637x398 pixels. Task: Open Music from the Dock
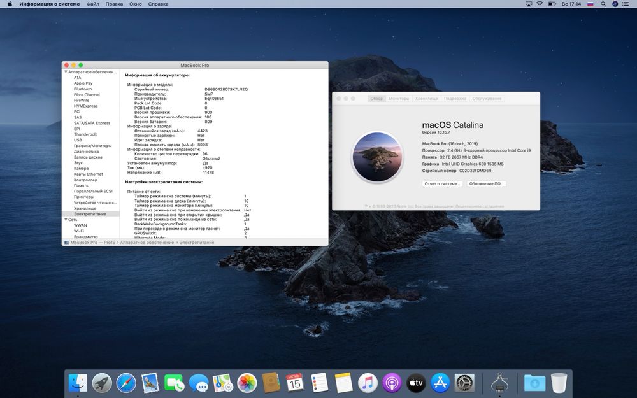[368, 383]
